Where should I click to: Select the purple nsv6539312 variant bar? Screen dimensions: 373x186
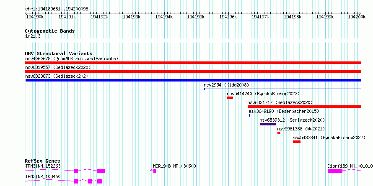click(x=268, y=124)
